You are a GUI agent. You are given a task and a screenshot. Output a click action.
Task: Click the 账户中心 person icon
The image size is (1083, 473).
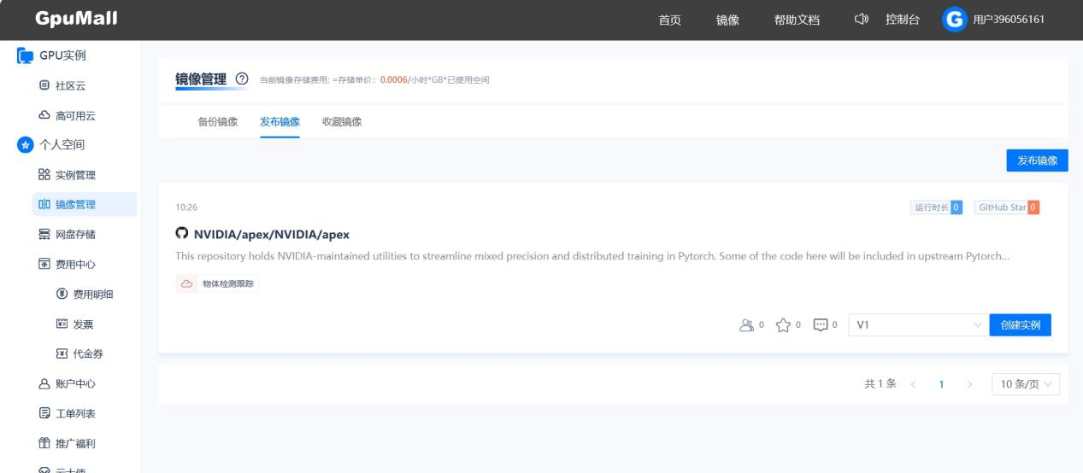click(x=44, y=384)
